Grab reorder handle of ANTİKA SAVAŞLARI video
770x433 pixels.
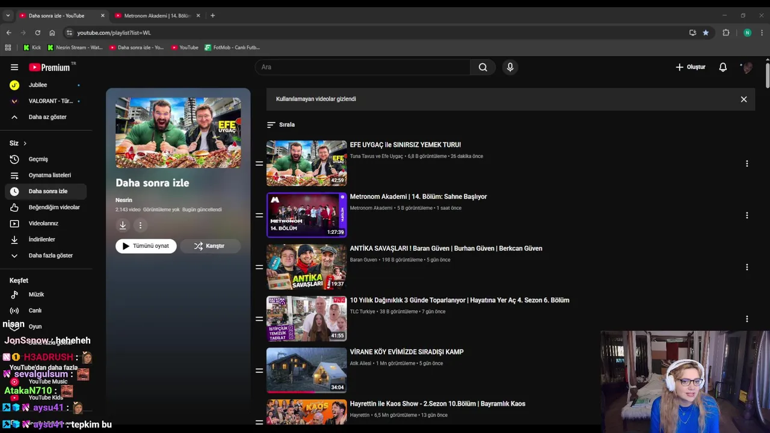(259, 267)
